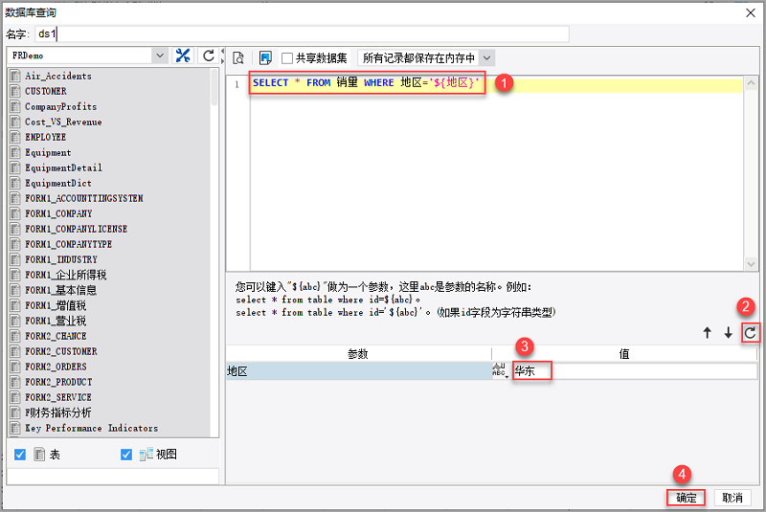
Task: Select the 地区 parameter row
Action: pyautogui.click(x=358, y=371)
